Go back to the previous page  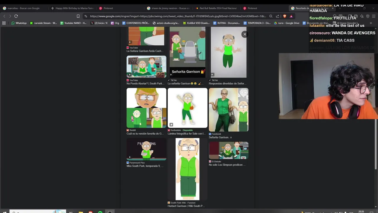point(4,16)
